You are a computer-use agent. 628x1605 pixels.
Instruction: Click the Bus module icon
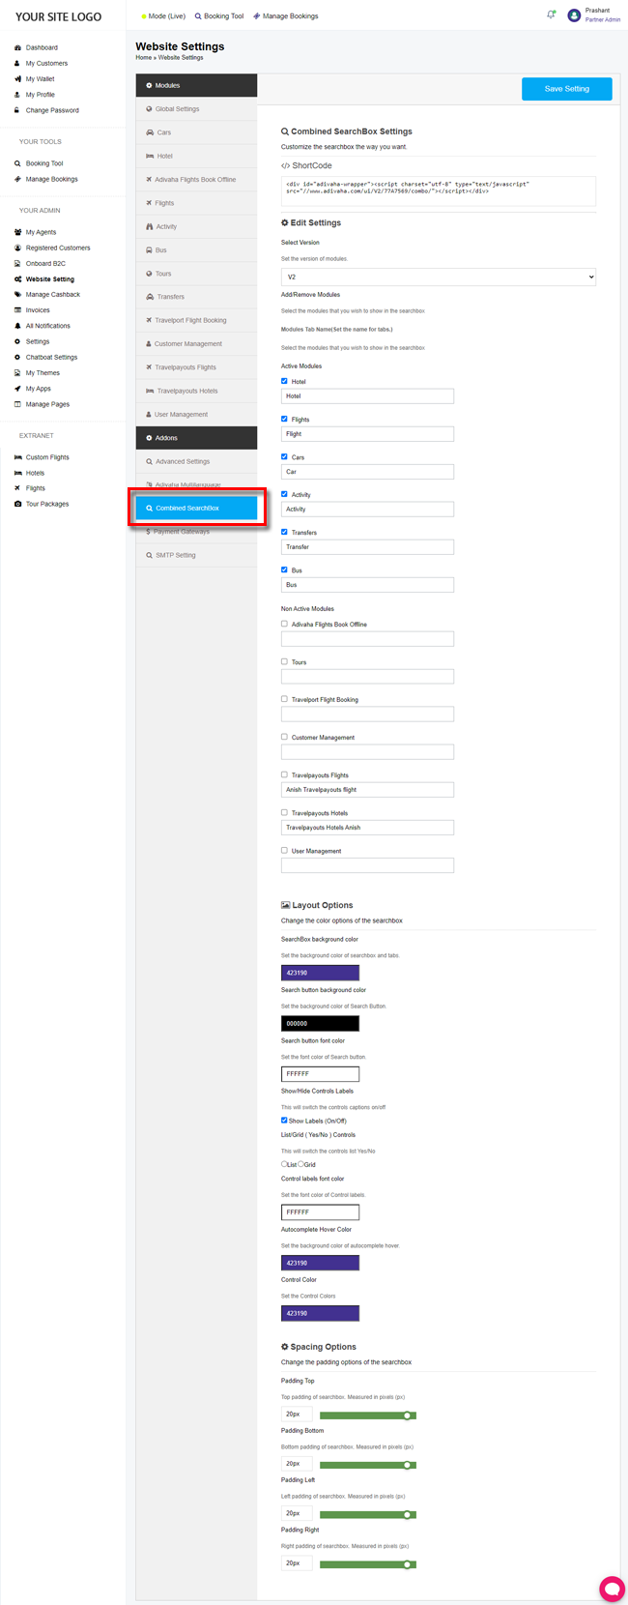(149, 249)
